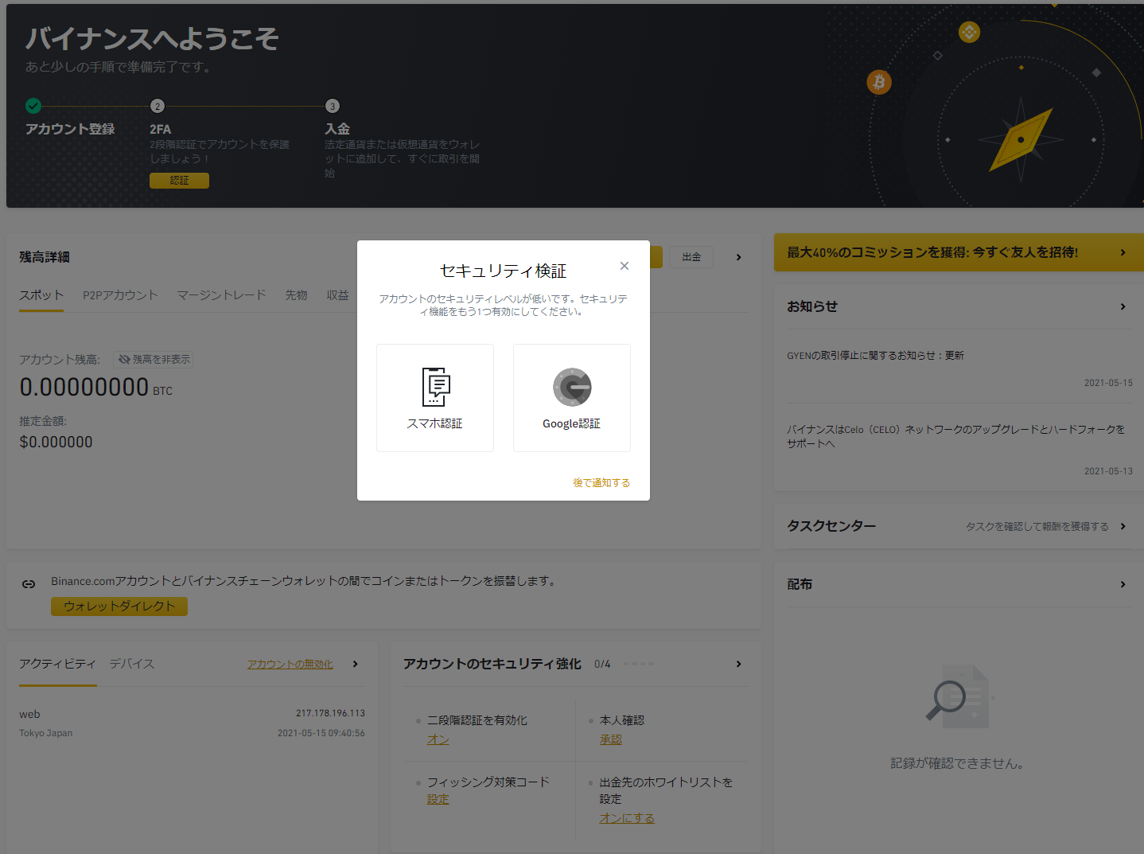The width and height of the screenshot is (1144, 854).
Task: Click the no-records magnifier document icon
Action: pyautogui.click(x=958, y=696)
